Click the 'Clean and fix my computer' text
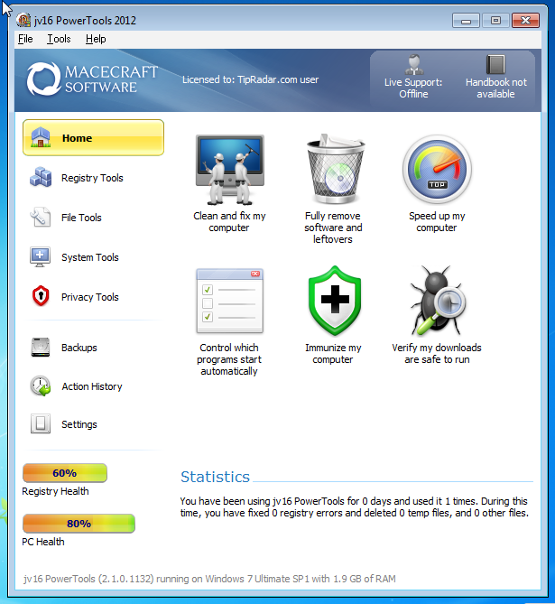The width and height of the screenshot is (555, 604). 229,221
